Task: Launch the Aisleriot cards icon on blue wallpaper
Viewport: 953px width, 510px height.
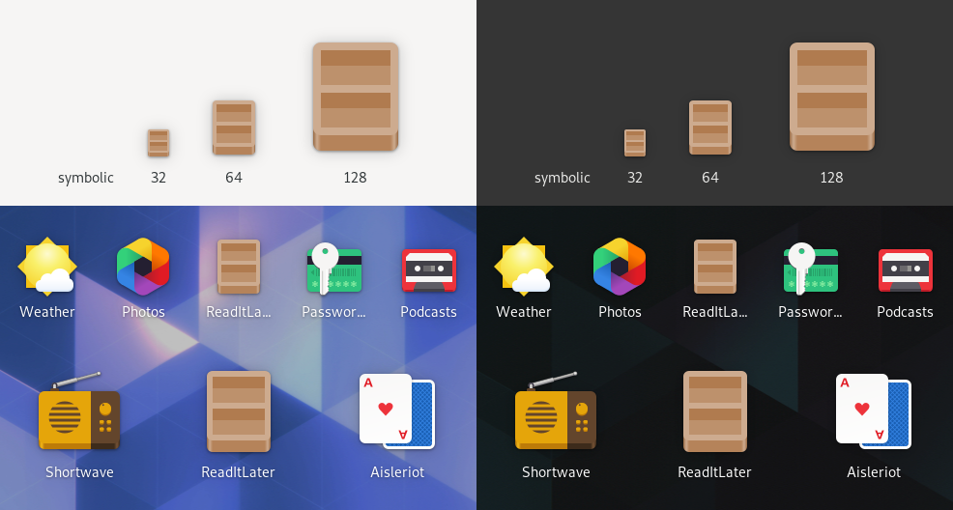Action: click(x=397, y=411)
